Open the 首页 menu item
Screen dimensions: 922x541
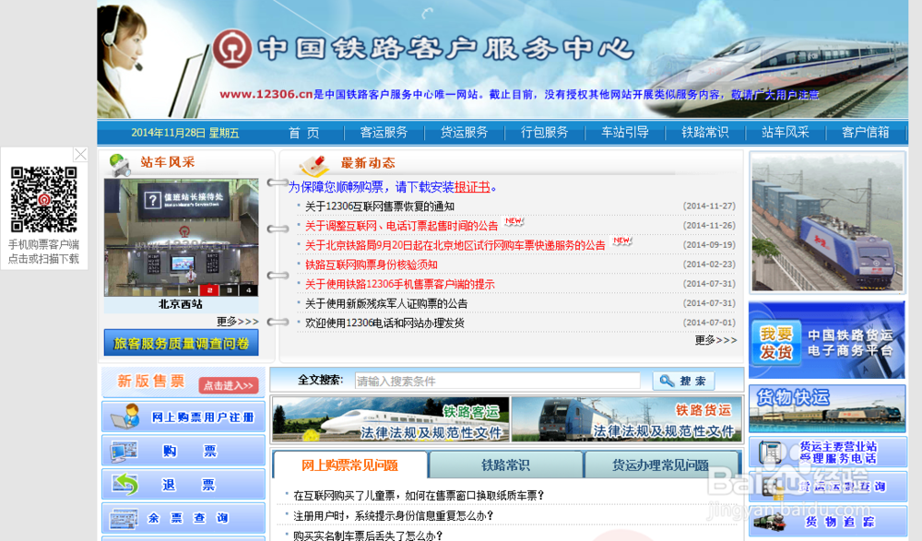(304, 133)
